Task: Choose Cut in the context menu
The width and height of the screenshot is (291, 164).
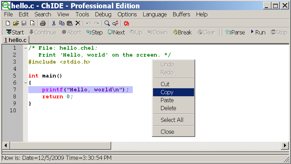Action: 174,84
